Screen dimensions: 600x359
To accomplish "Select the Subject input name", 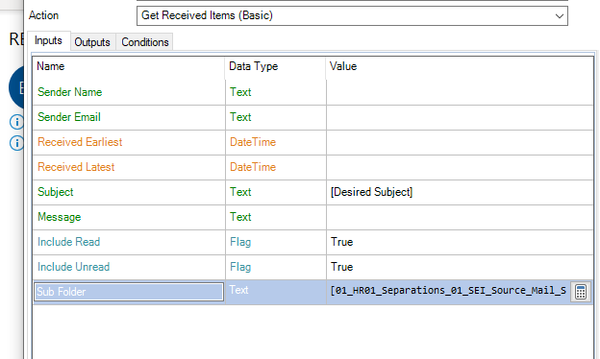I will click(x=56, y=192).
